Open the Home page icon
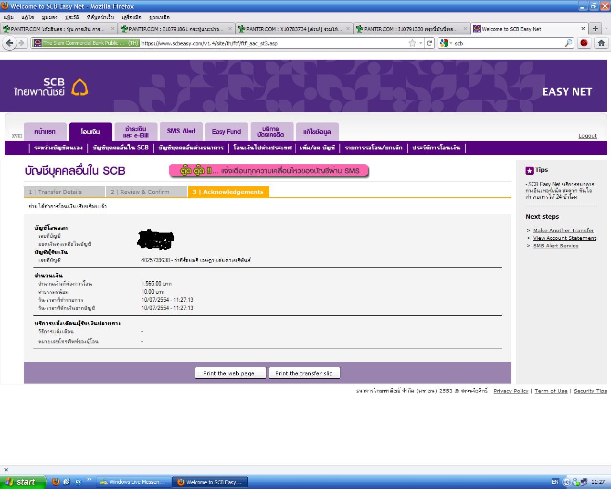The image size is (611, 489). 601,43
